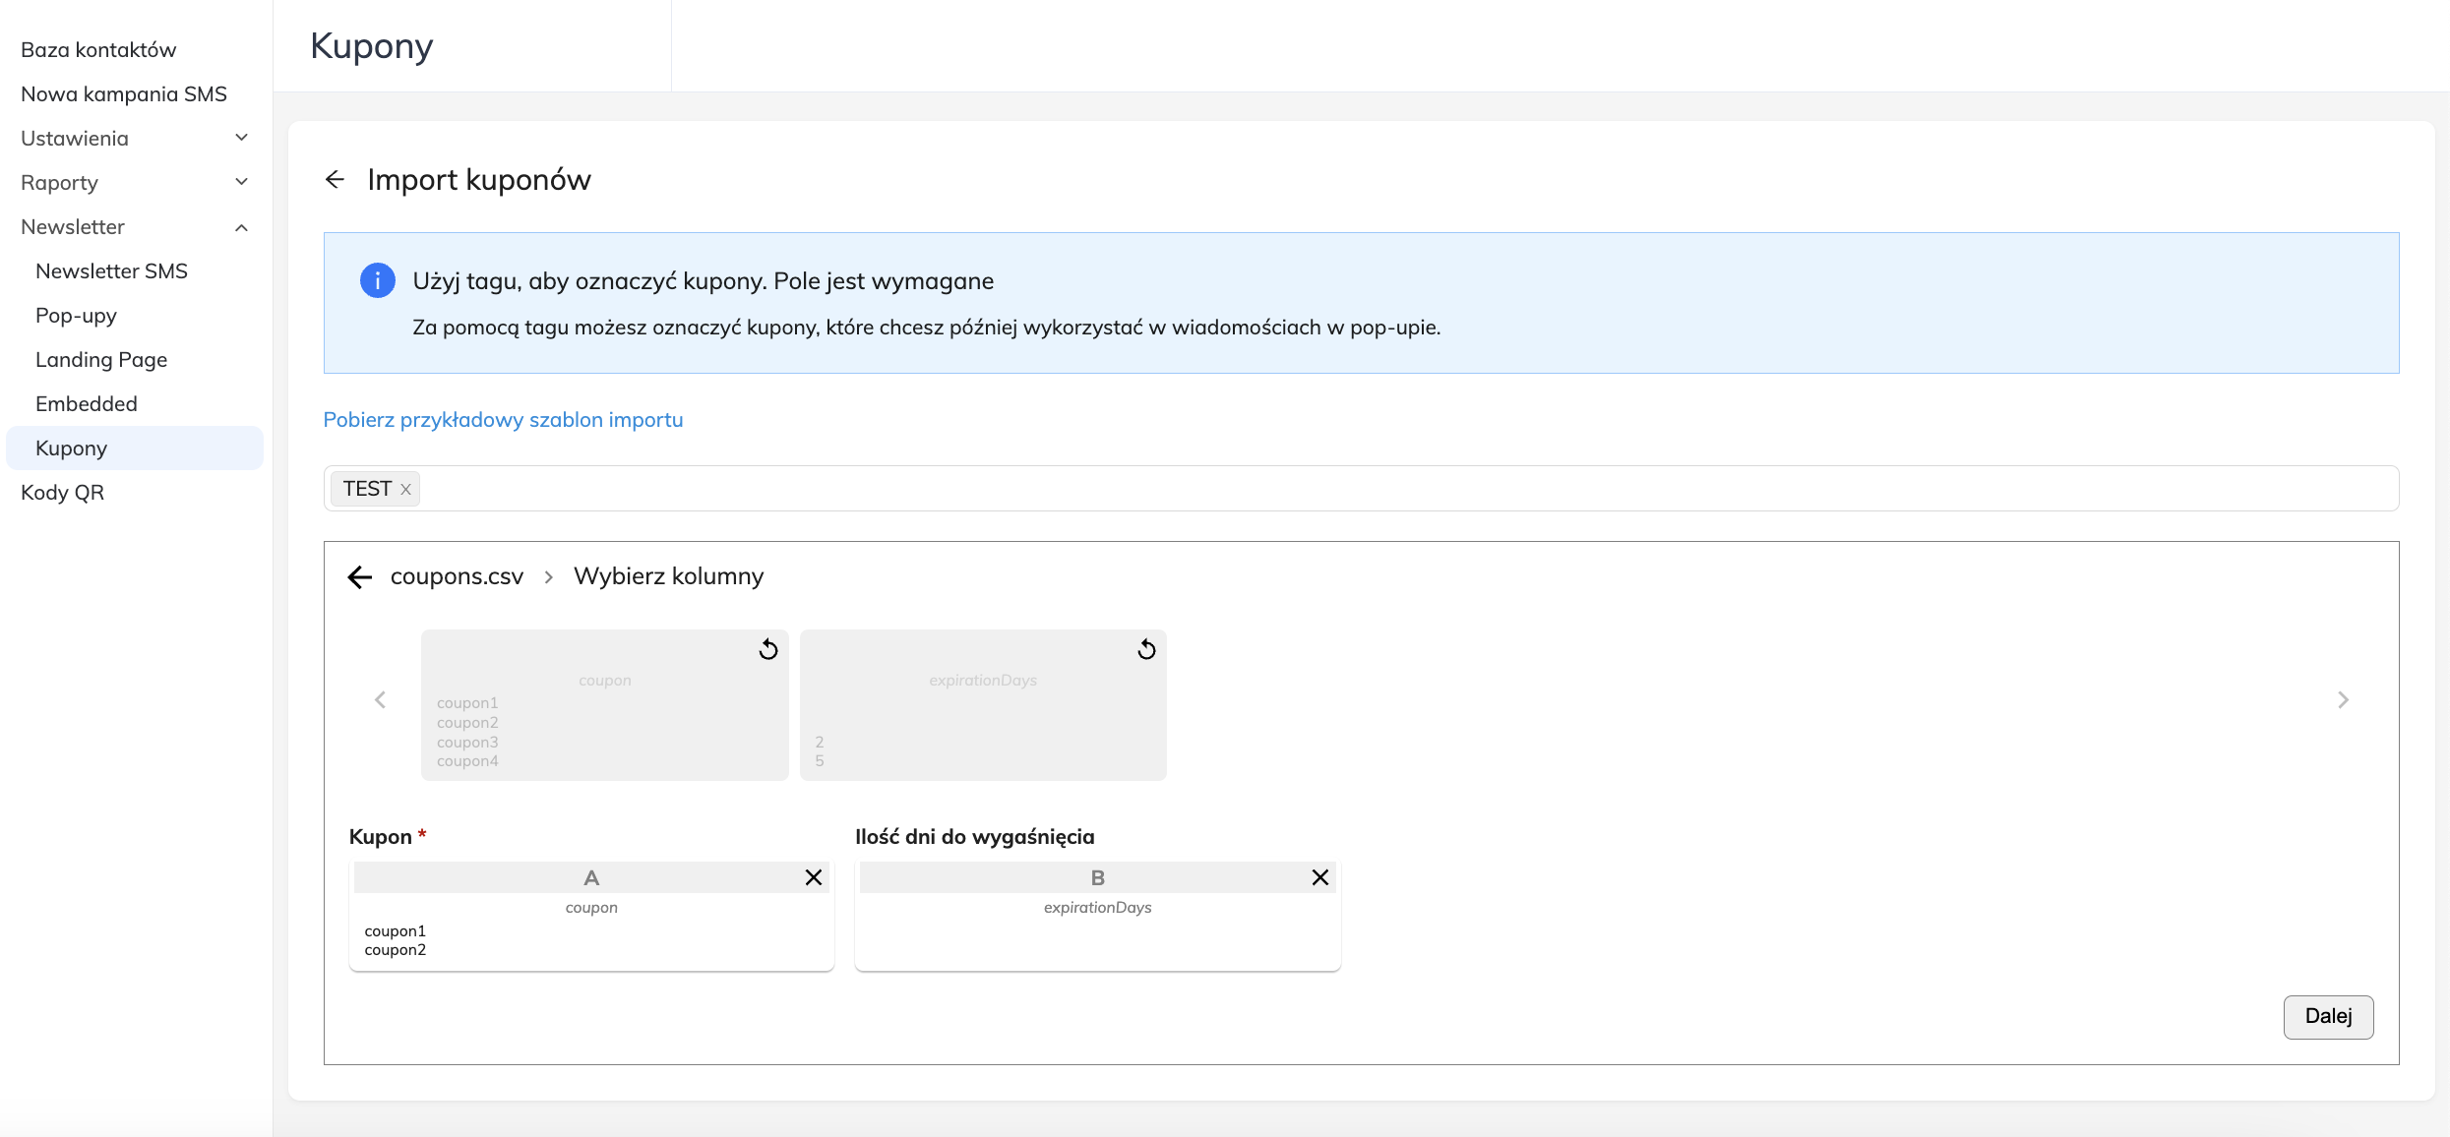This screenshot has height=1137, width=2450.
Task: Remove the TEST tag
Action: tap(405, 489)
